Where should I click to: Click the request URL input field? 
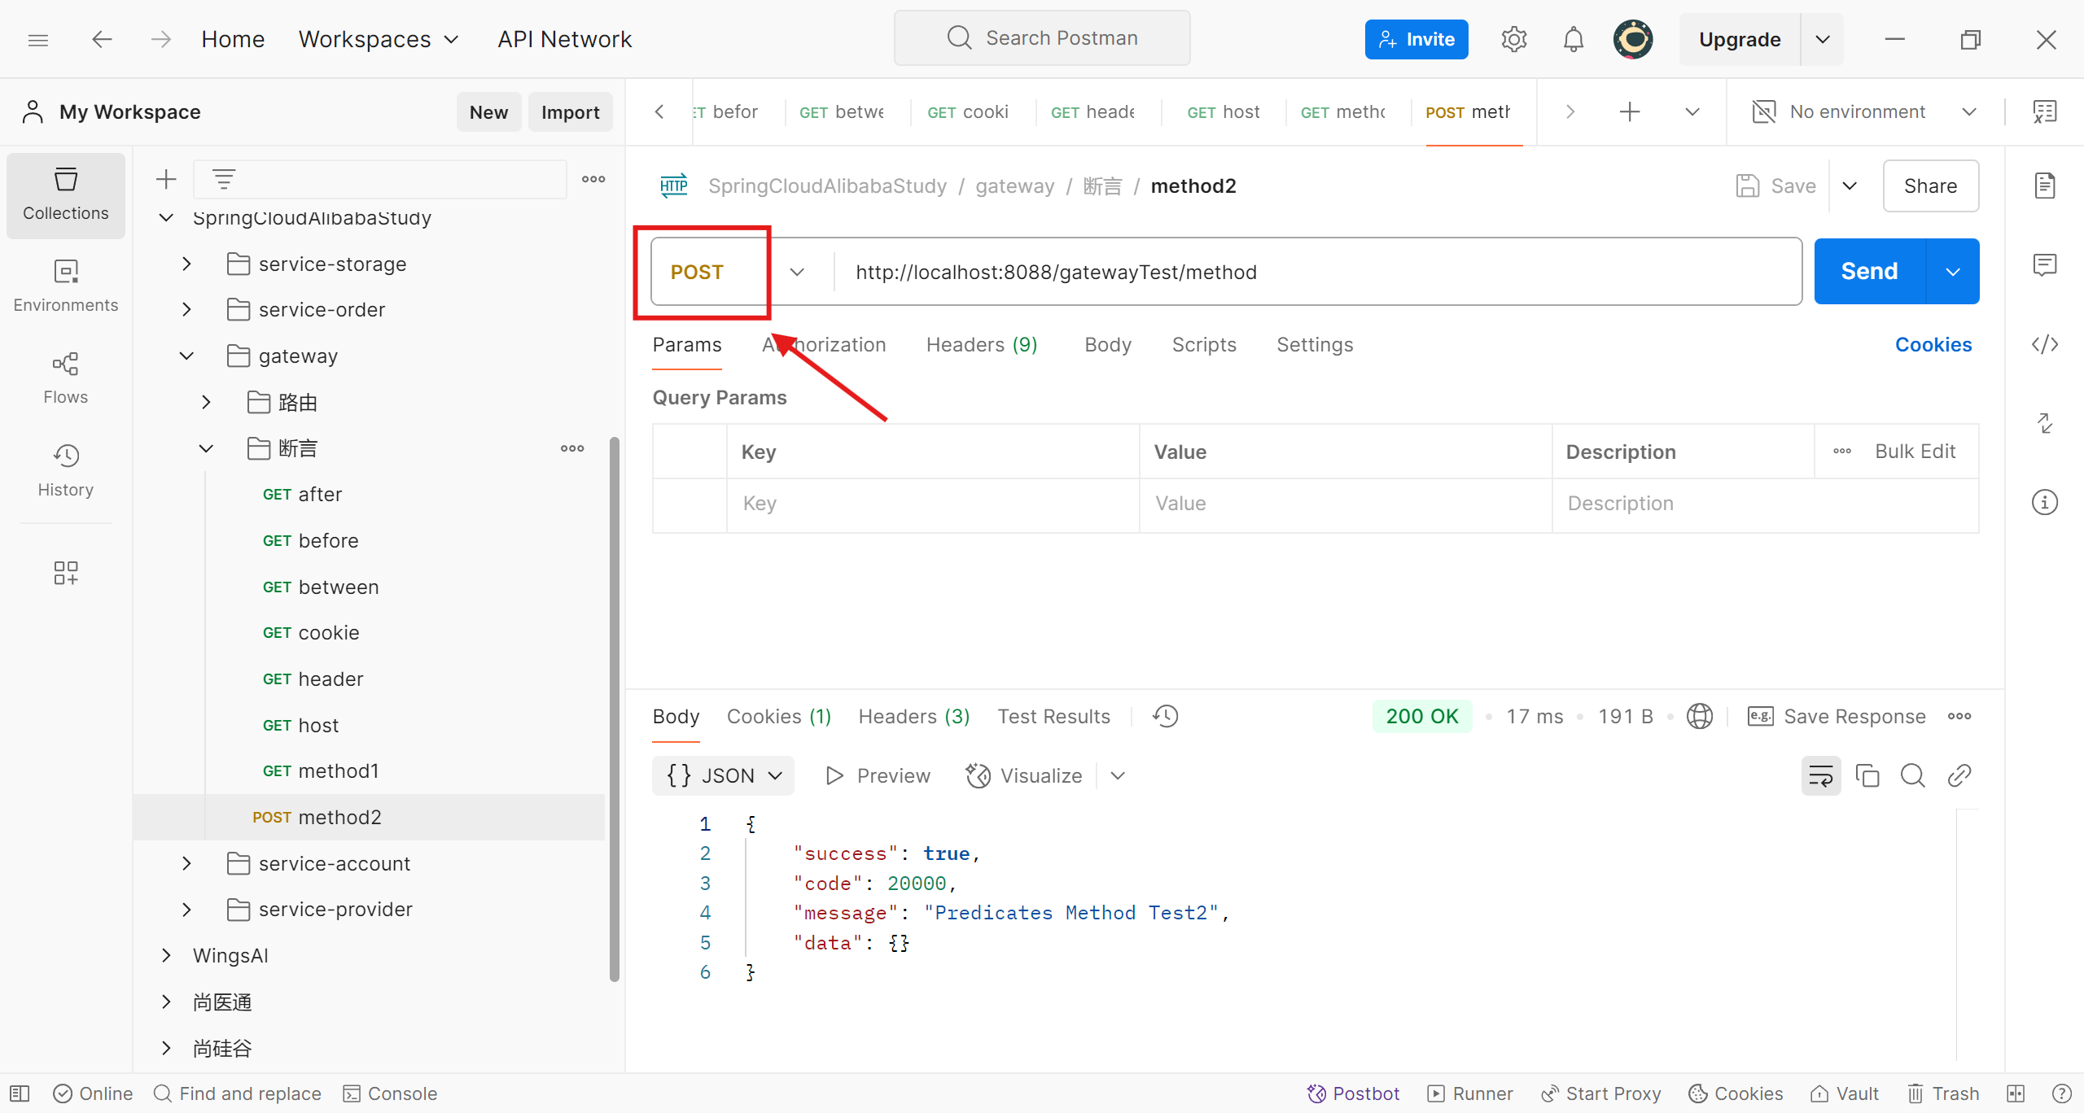1302,272
